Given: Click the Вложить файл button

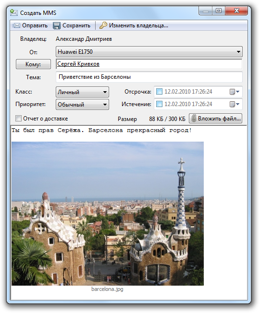Looking at the screenshot, I should coord(215,119).
